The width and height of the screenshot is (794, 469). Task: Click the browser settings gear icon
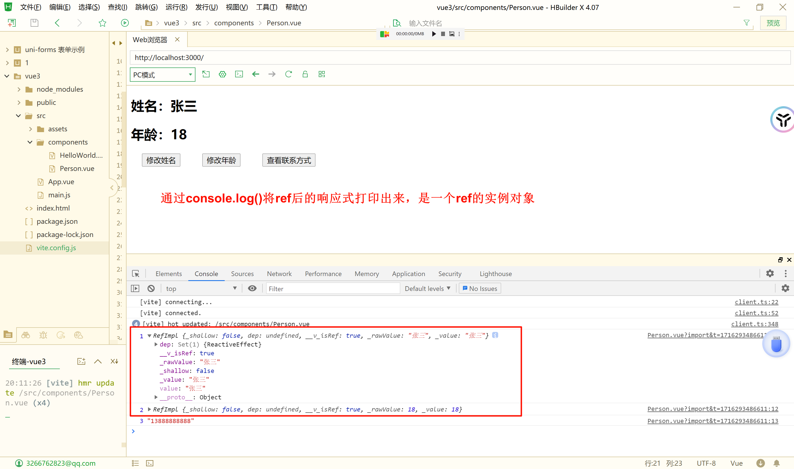click(x=222, y=74)
